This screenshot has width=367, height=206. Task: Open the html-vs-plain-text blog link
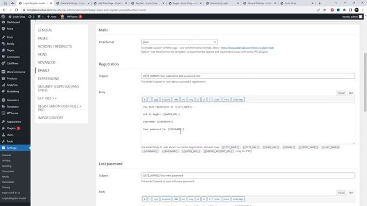point(248,48)
